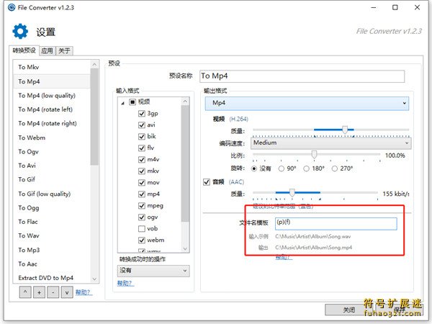Uncheck the flv input format

142,148
